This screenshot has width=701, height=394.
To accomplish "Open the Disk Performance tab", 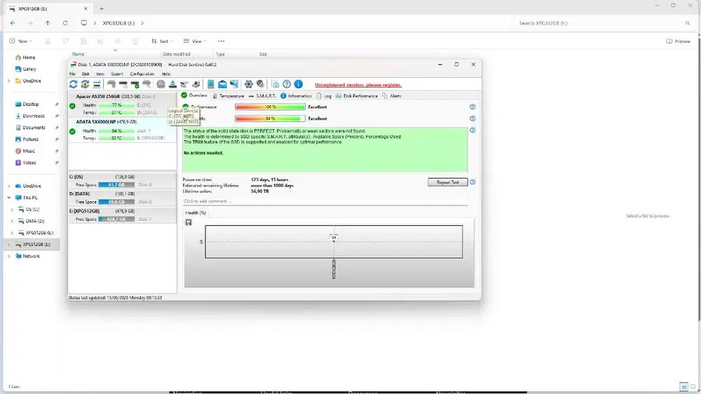I will (356, 96).
